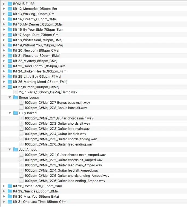The width and height of the screenshot is (187, 207).
Task: Click Just Amped folder icon
Action: tap(16, 149)
